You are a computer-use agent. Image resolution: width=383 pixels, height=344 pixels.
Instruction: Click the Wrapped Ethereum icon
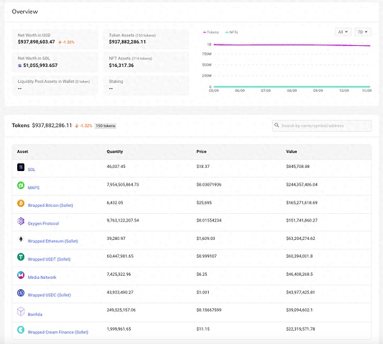[x=21, y=240]
